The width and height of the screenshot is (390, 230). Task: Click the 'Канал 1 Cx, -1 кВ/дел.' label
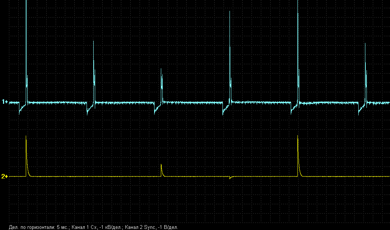click(97, 227)
